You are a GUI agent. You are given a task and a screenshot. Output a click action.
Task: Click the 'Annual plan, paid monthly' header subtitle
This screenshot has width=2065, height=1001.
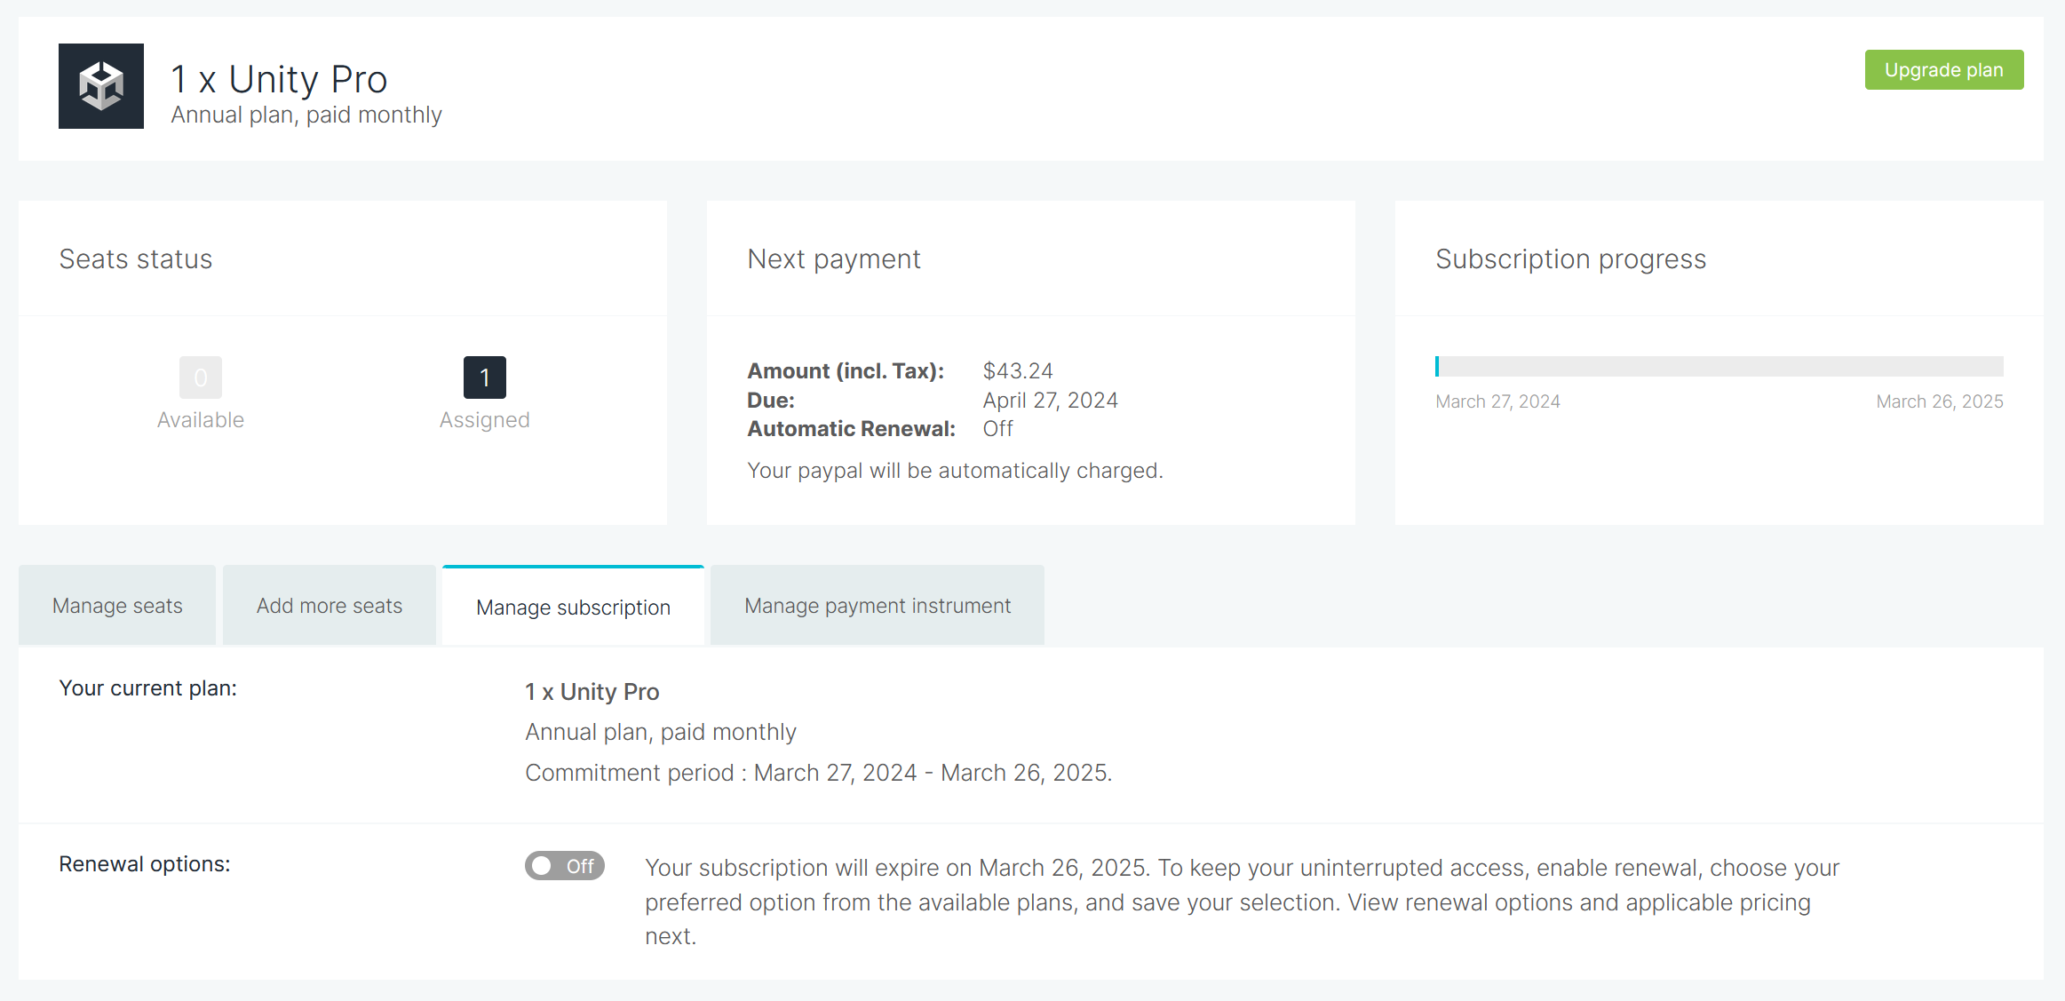pyautogui.click(x=306, y=115)
